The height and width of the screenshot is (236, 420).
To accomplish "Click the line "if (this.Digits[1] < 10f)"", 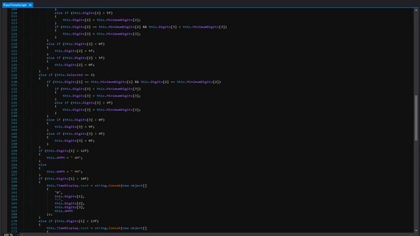I will 64,179.
